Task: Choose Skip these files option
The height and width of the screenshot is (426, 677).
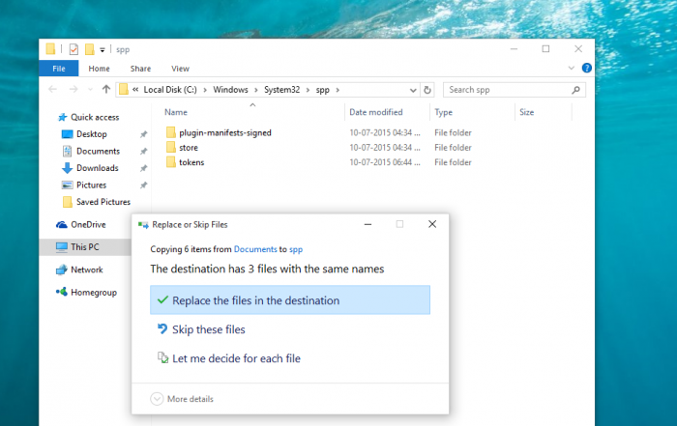Action: point(201,329)
